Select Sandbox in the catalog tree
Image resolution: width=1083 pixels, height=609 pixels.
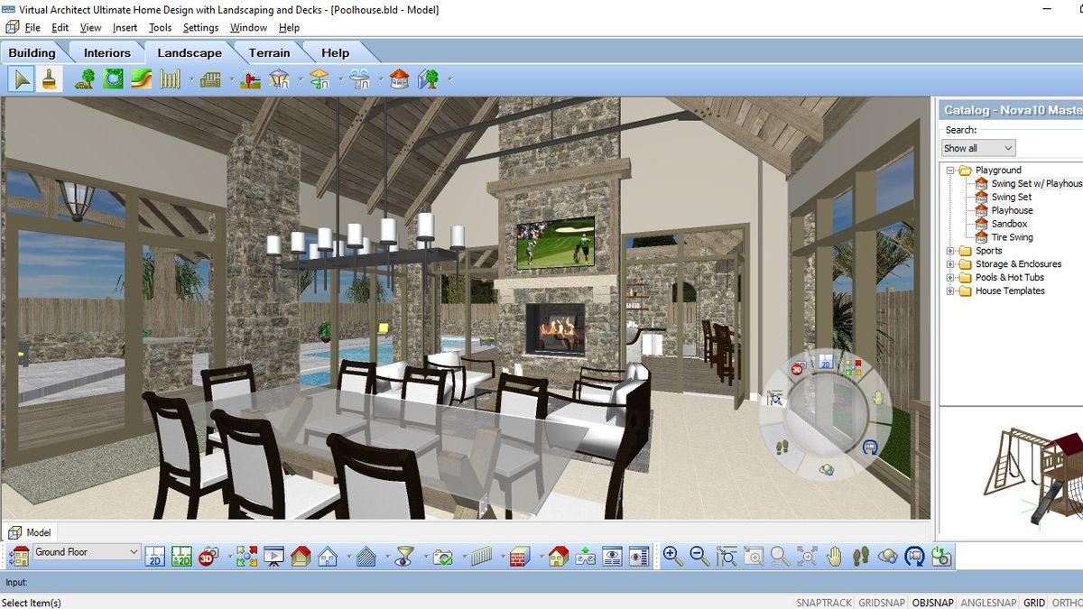(1008, 223)
